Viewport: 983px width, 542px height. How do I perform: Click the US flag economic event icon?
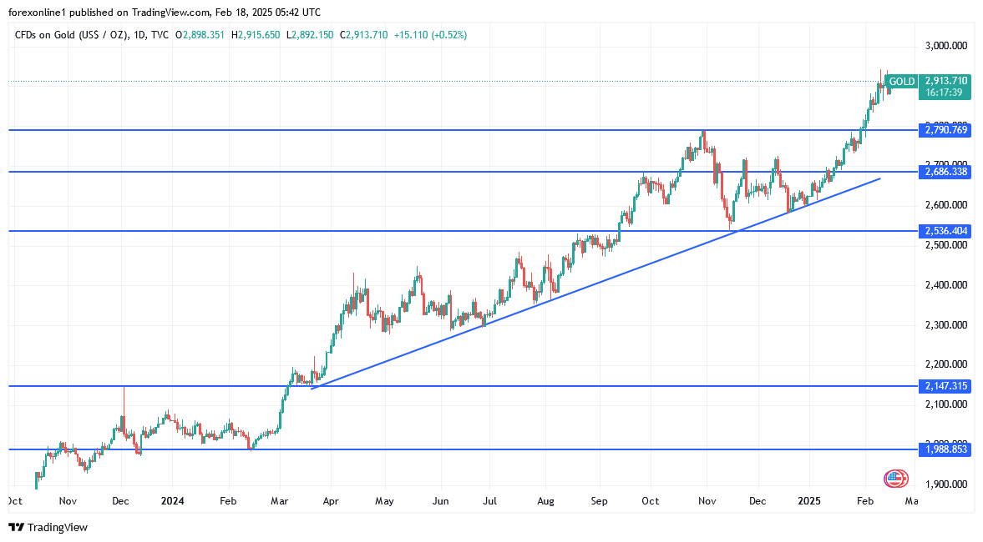895,479
